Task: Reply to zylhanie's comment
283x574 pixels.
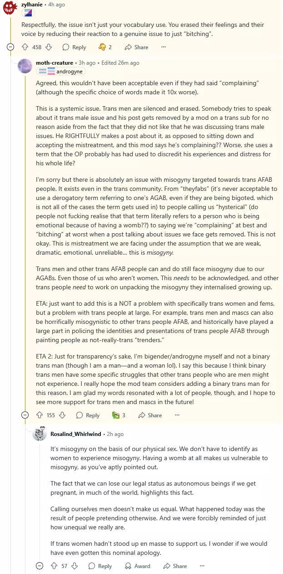Action: point(74,47)
